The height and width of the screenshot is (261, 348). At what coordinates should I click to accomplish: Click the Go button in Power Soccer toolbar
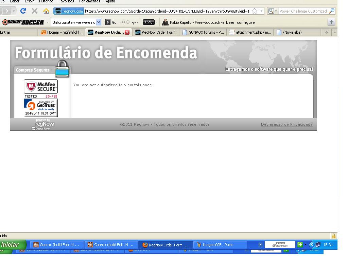point(111,22)
